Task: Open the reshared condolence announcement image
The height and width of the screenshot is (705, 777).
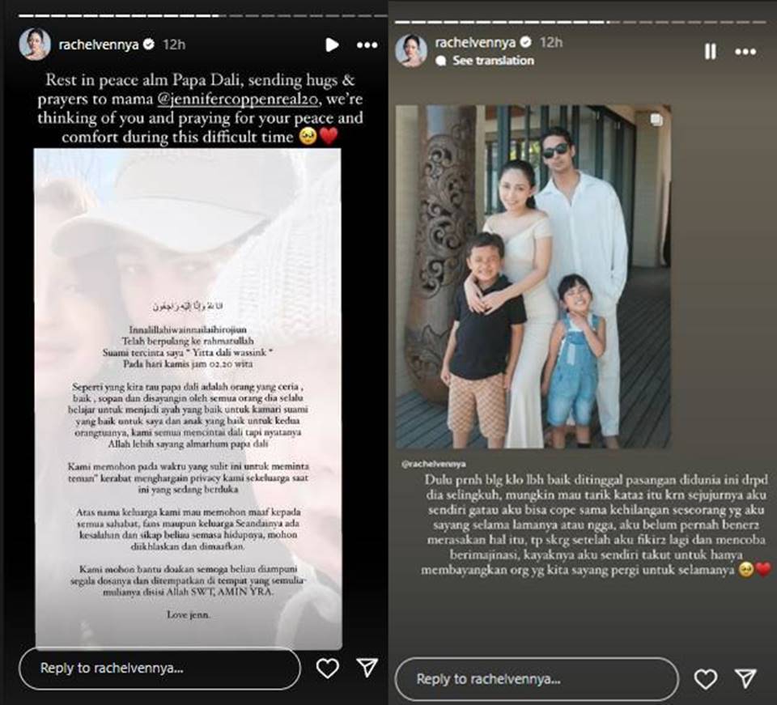Action: [188, 399]
